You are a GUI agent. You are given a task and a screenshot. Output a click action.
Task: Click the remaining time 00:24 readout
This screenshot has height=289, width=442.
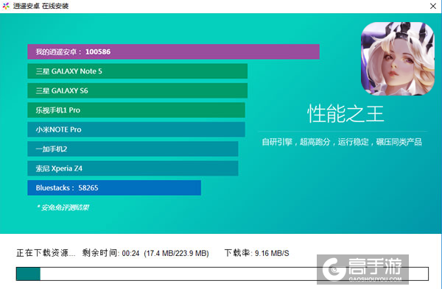click(x=110, y=253)
